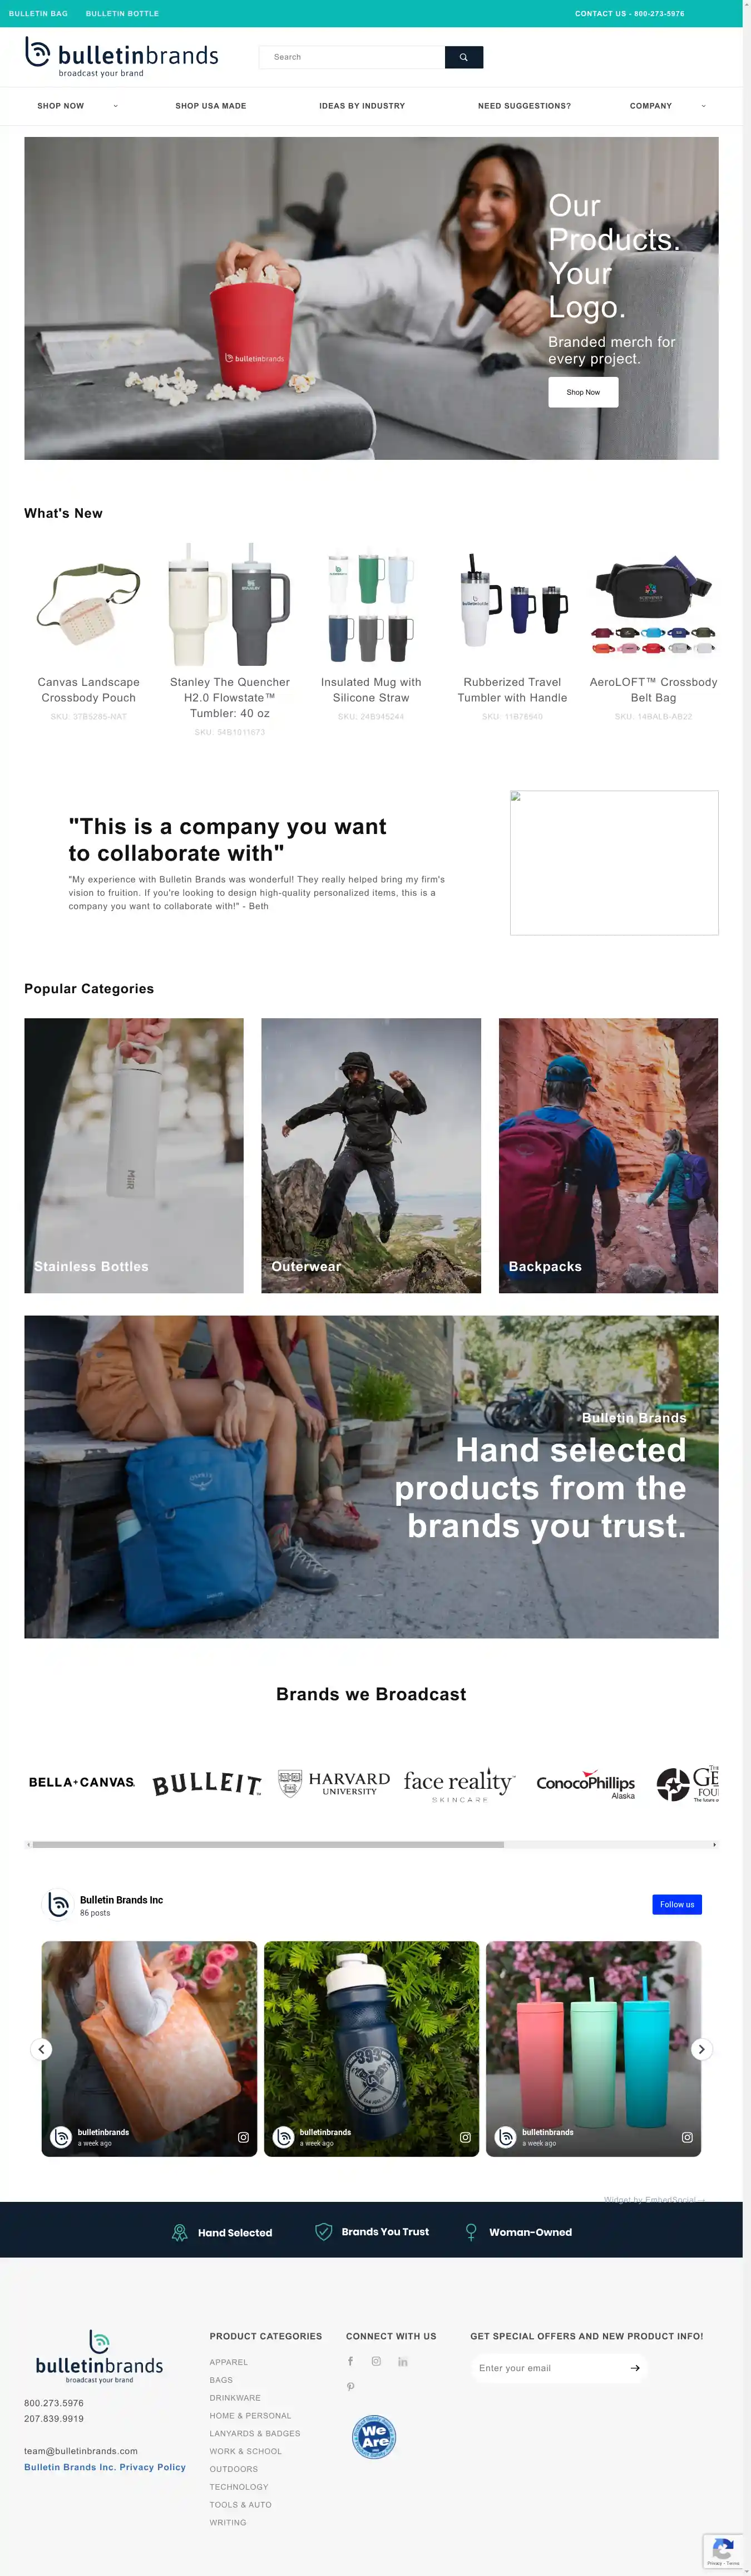Open the Stainless Bottles category image

[134, 1155]
